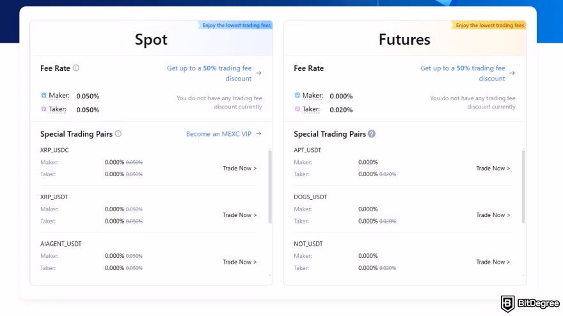563x316 pixels.
Task: Click the Futures pairs list scrollbar
Action: [523, 186]
